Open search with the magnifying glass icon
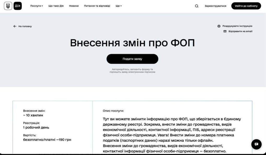266x155 pixels. (197, 6)
